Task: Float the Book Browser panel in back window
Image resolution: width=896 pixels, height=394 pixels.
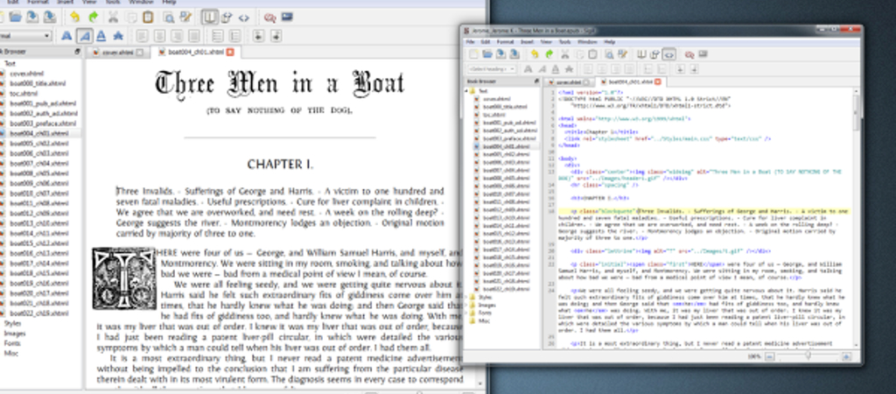Action: 77,52
